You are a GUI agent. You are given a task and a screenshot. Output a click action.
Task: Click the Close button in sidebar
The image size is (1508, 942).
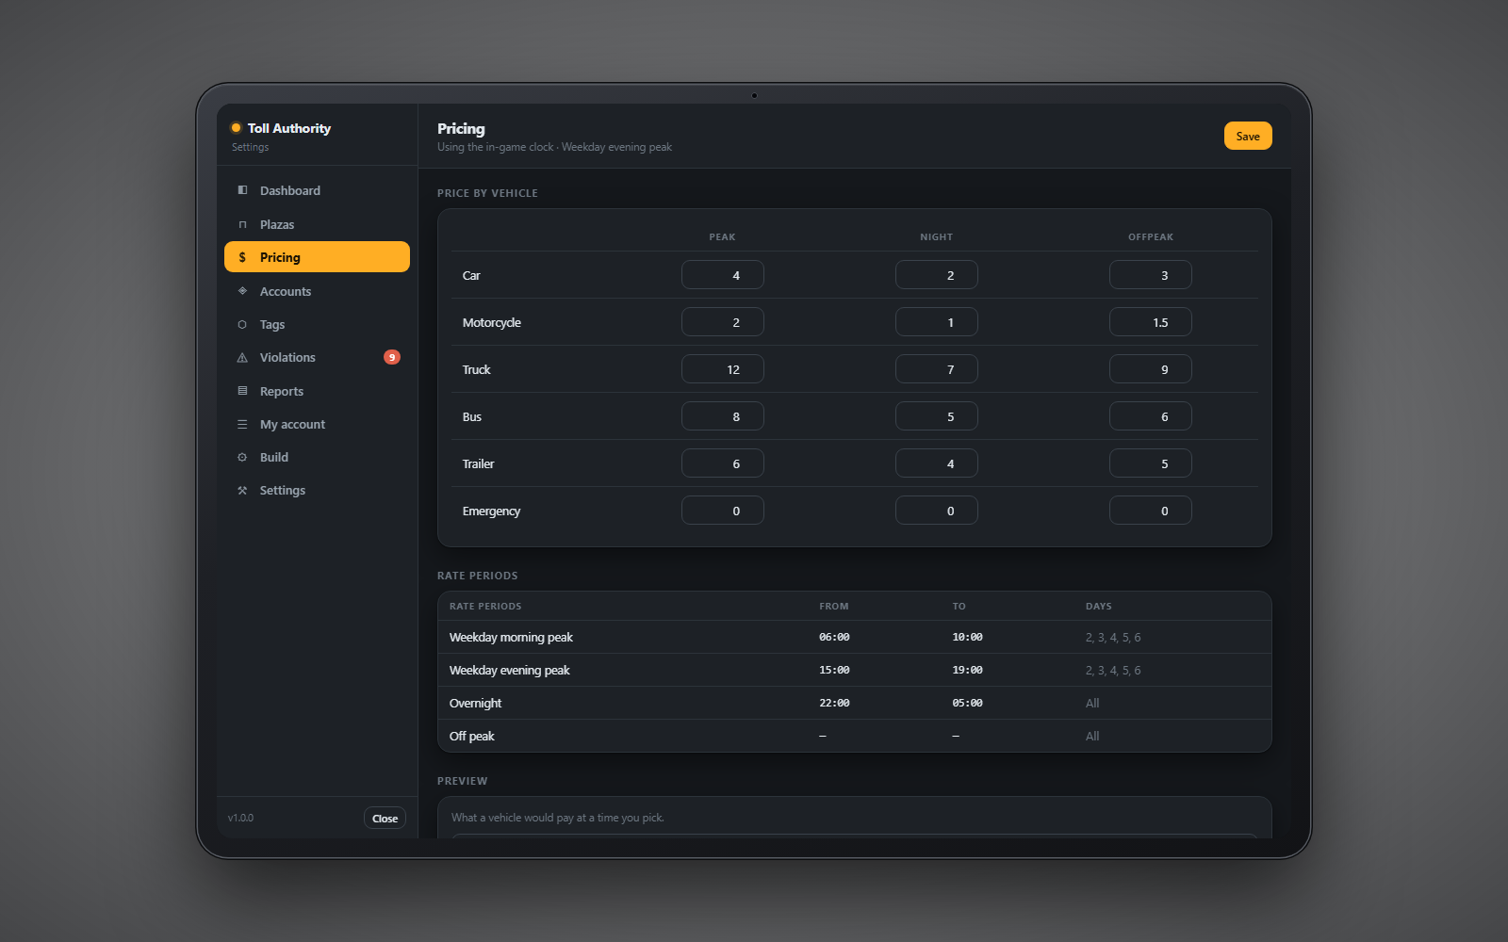point(385,818)
